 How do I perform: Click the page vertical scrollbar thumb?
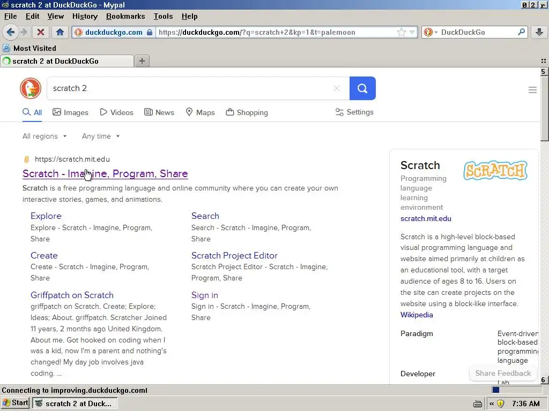click(x=544, y=108)
